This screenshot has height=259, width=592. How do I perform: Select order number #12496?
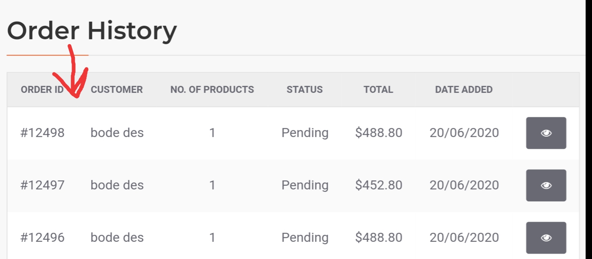pyautogui.click(x=43, y=238)
